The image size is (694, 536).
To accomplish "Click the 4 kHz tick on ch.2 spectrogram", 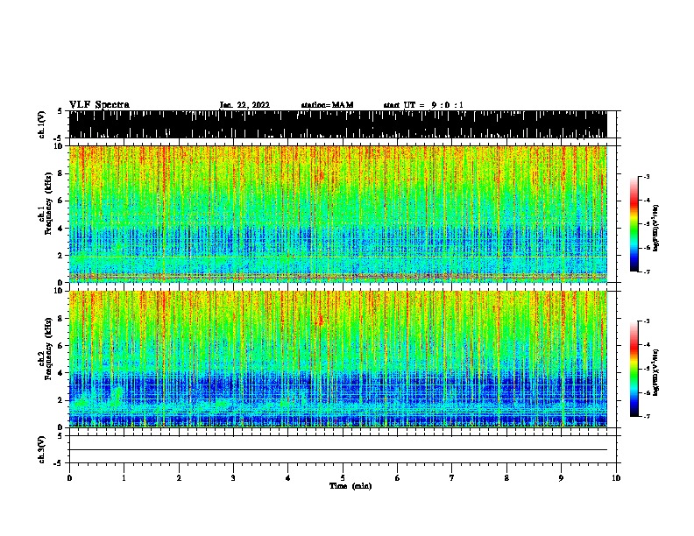I will (x=61, y=373).
